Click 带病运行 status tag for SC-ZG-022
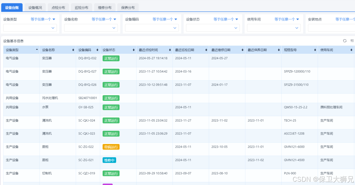355x185 pixels. [111, 147]
